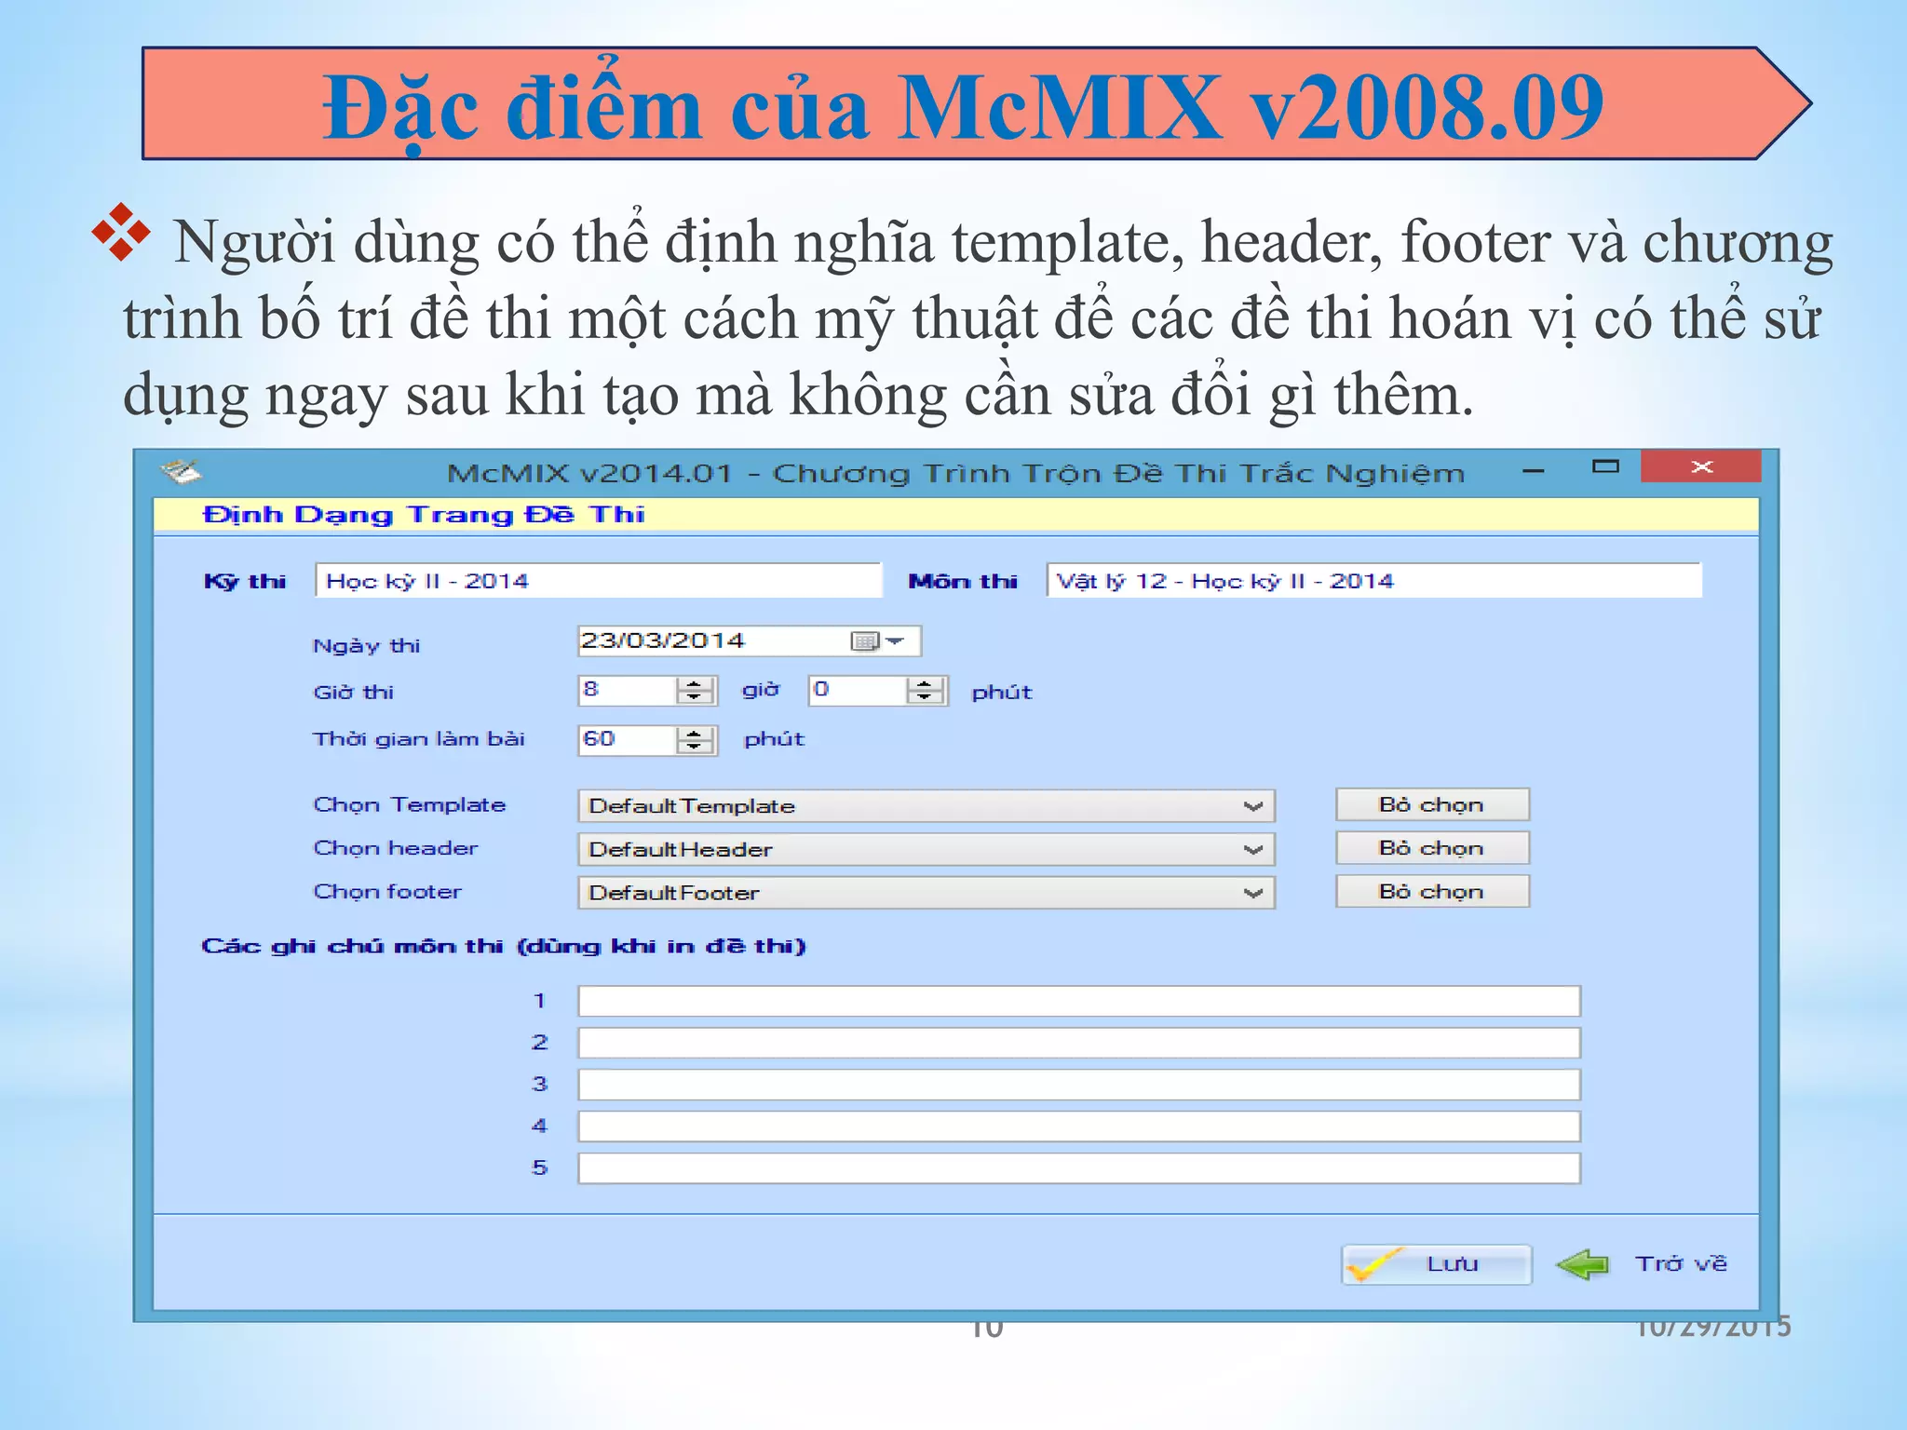
Task: Click the minute value field showing 0
Action: tap(858, 691)
